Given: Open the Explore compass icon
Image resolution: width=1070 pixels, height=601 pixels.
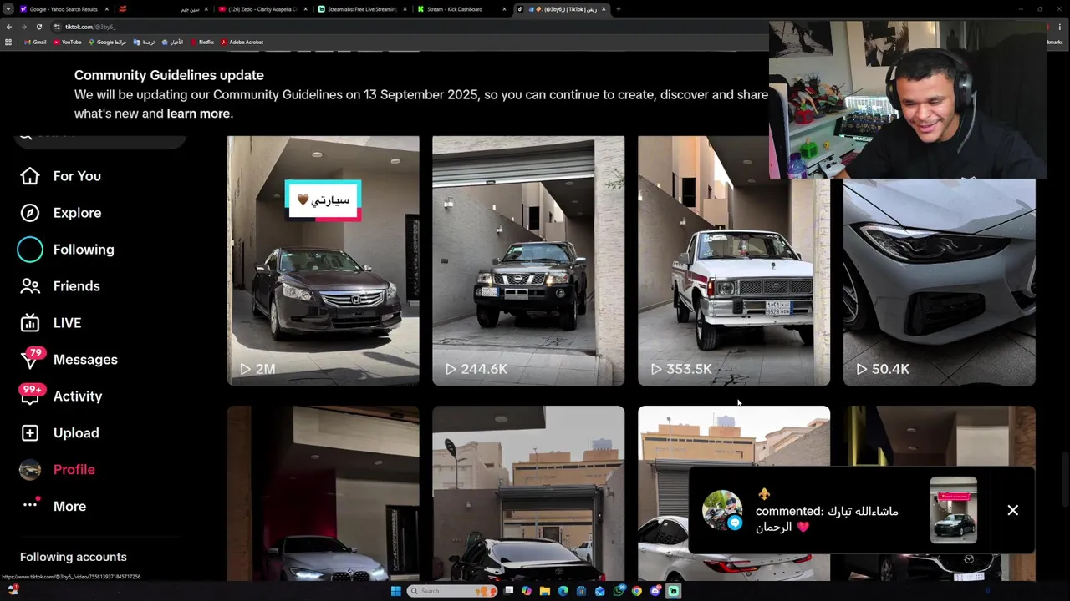Looking at the screenshot, I should point(30,213).
